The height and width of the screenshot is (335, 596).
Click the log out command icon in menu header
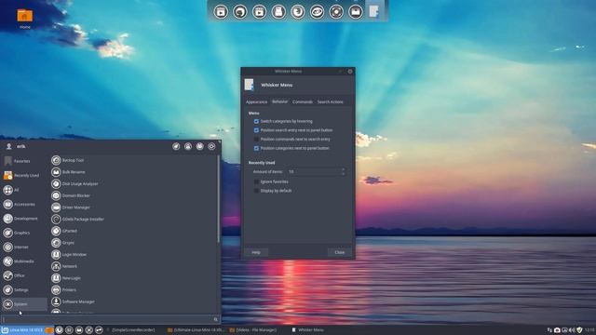coord(211,146)
